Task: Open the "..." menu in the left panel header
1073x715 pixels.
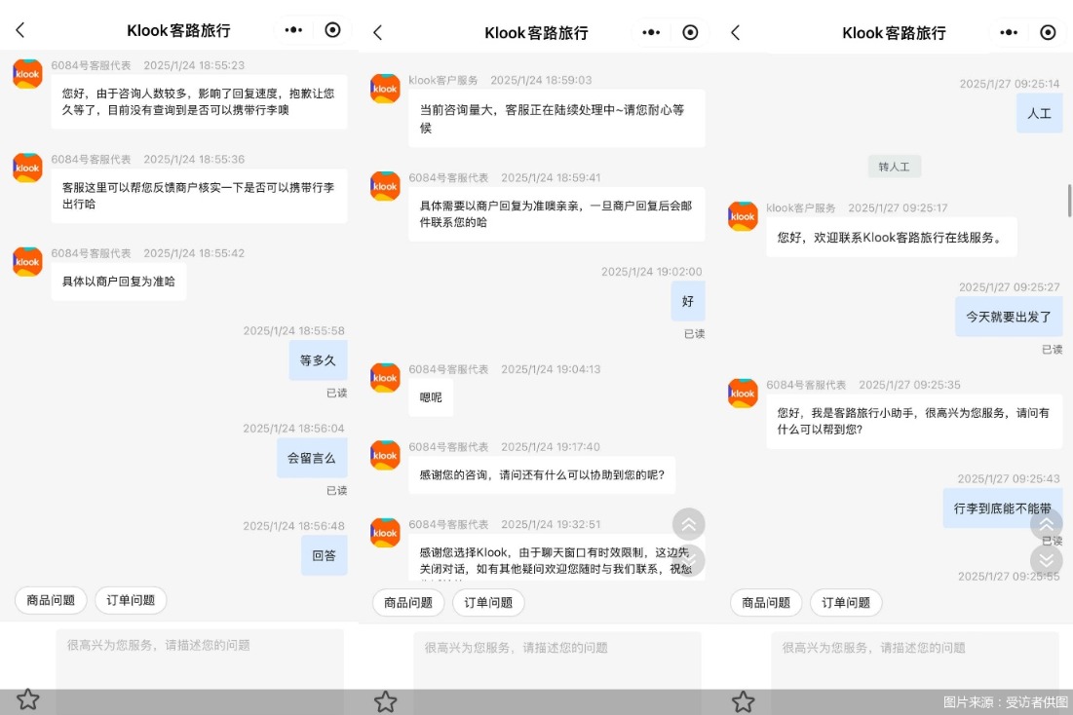Action: click(293, 30)
